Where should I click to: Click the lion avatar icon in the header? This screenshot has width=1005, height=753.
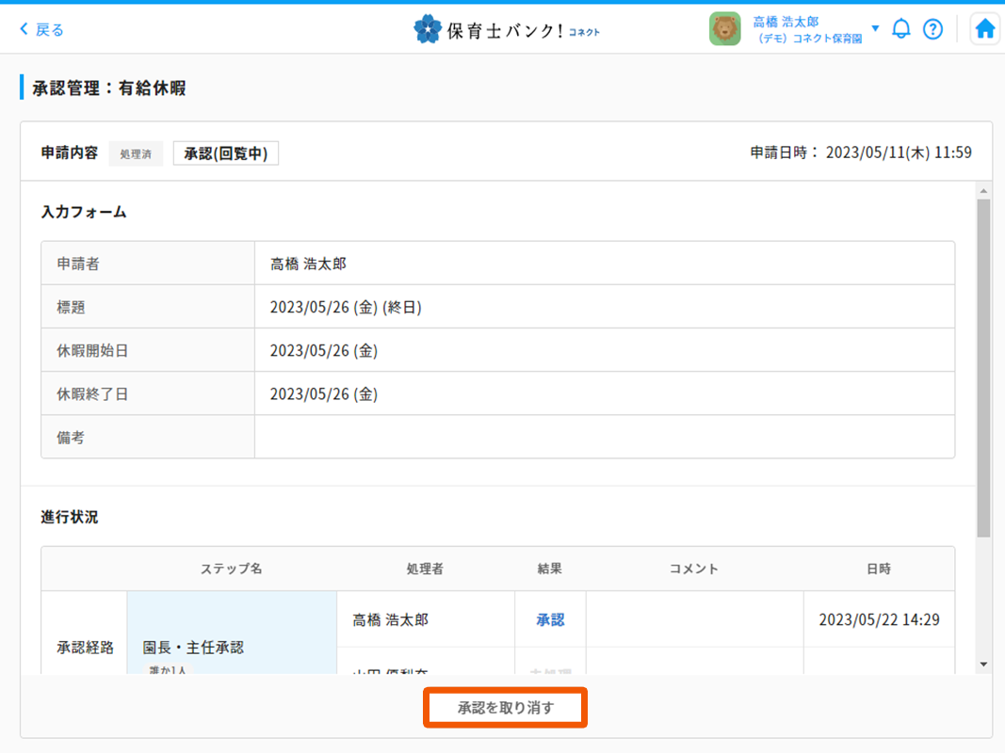724,29
